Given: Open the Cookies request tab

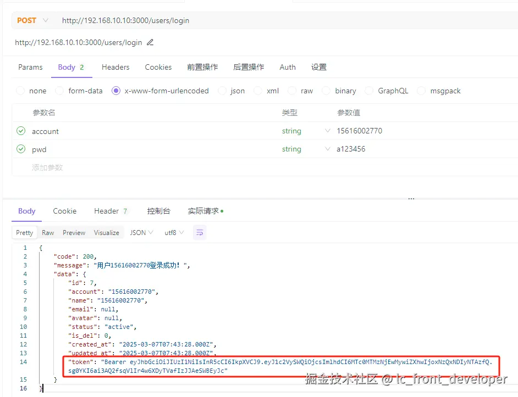Looking at the screenshot, I should [x=158, y=68].
